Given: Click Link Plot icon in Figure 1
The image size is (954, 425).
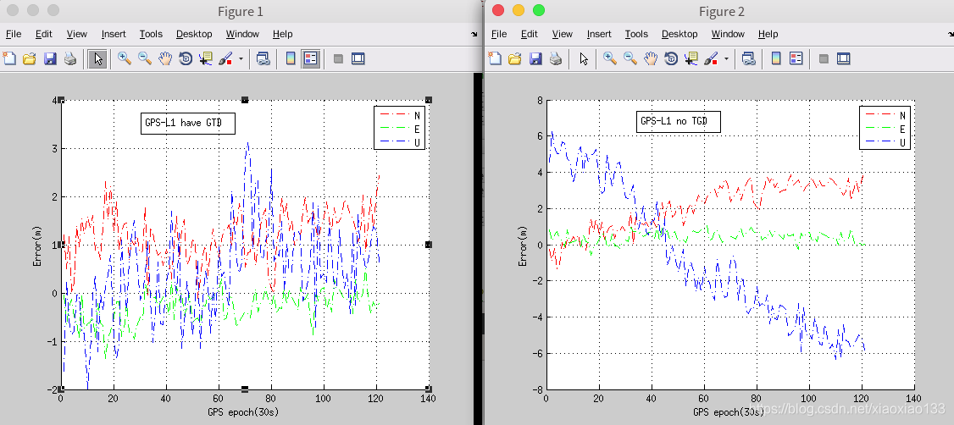Looking at the screenshot, I should tap(263, 58).
